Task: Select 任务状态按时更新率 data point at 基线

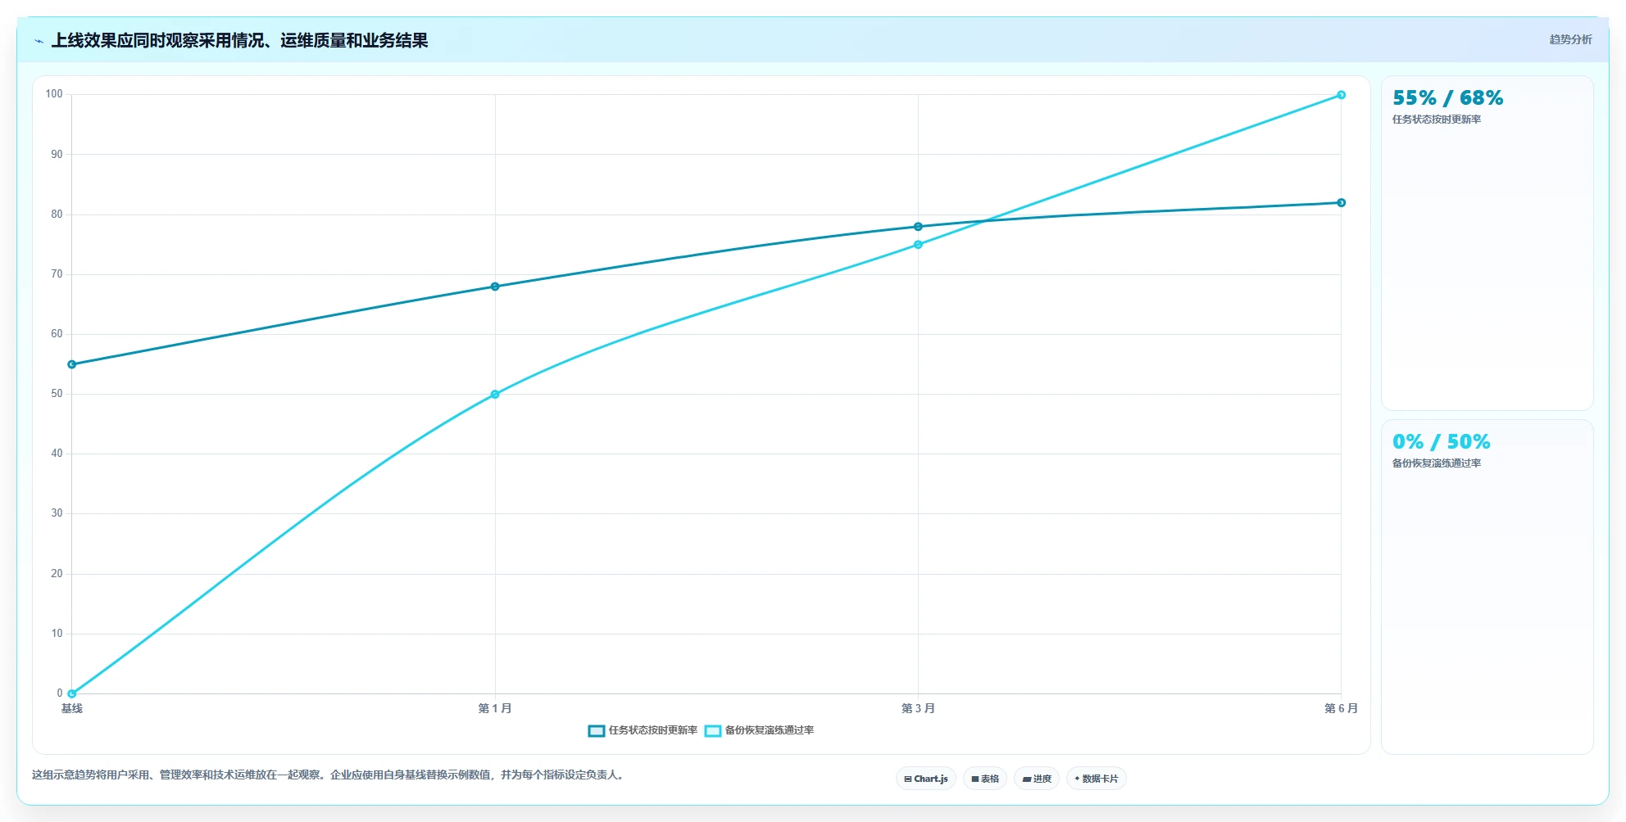Action: [72, 364]
